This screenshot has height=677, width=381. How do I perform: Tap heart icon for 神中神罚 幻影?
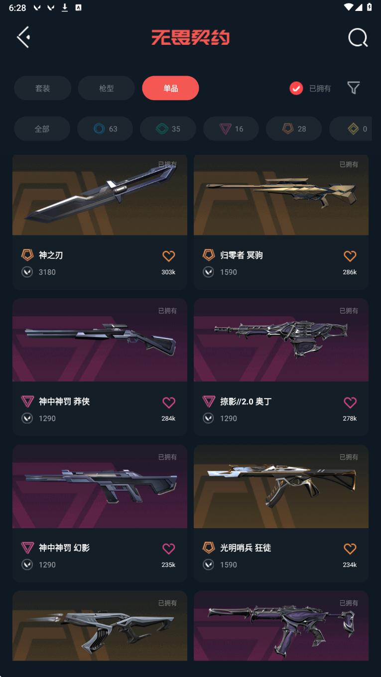[169, 549]
